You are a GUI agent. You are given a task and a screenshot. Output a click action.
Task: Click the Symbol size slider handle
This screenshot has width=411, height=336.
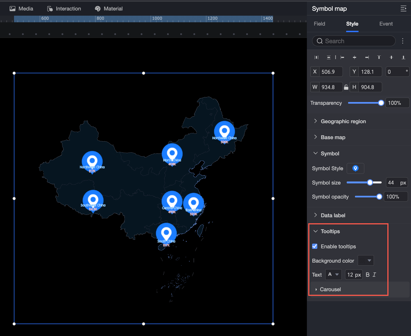click(370, 183)
